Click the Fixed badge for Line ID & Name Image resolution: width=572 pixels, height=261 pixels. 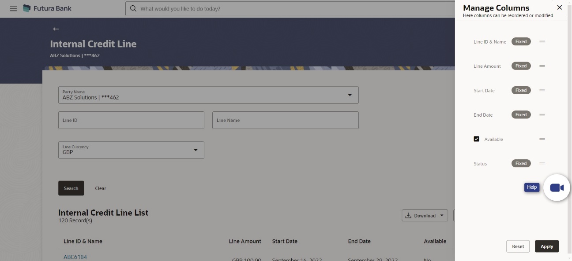[x=521, y=41]
